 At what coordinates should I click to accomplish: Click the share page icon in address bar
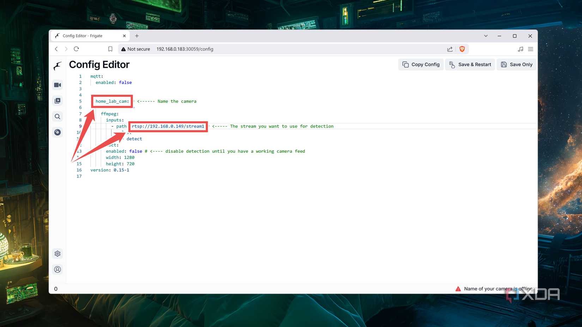pyautogui.click(x=450, y=49)
